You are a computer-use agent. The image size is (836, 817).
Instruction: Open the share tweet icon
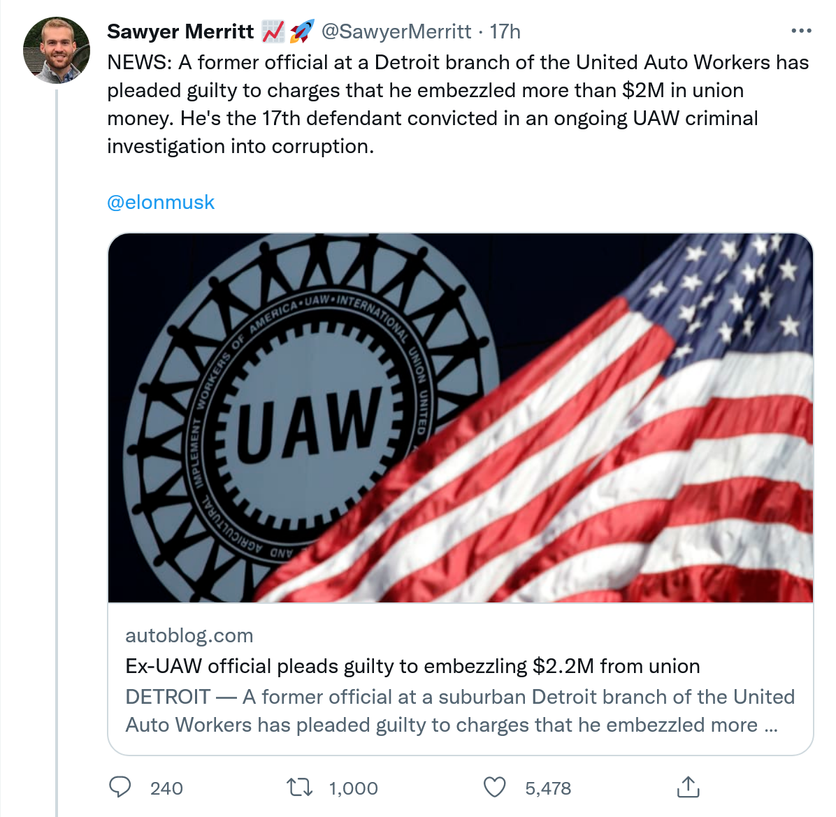[x=688, y=787]
